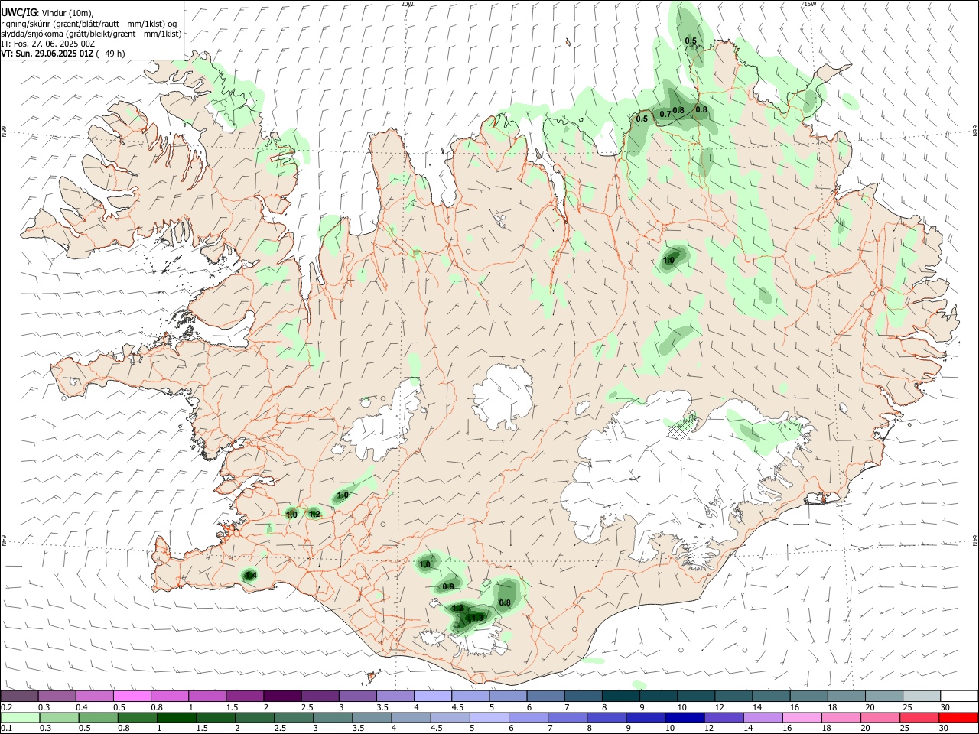Click the 1.4 rain value label

[249, 575]
